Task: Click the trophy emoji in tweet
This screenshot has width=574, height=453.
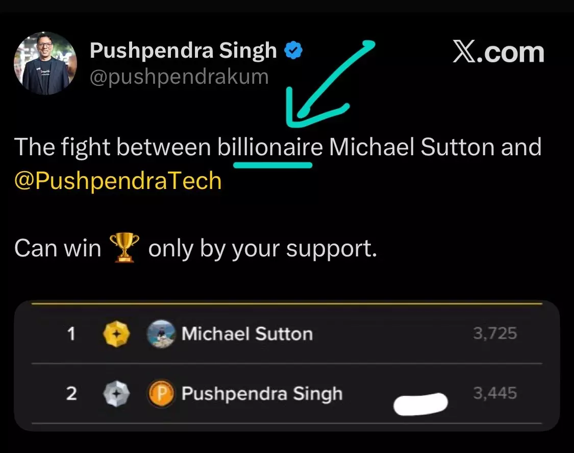Action: click(x=124, y=248)
